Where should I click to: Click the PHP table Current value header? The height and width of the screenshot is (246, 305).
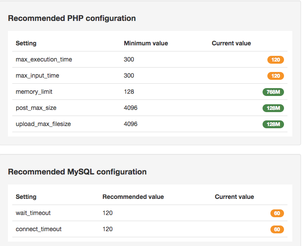[x=231, y=43]
